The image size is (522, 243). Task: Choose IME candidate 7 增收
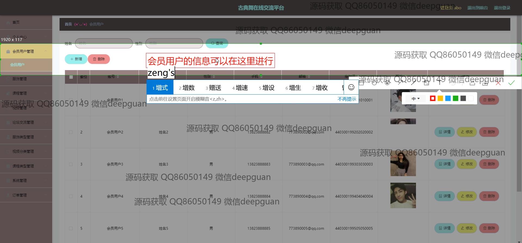point(320,88)
